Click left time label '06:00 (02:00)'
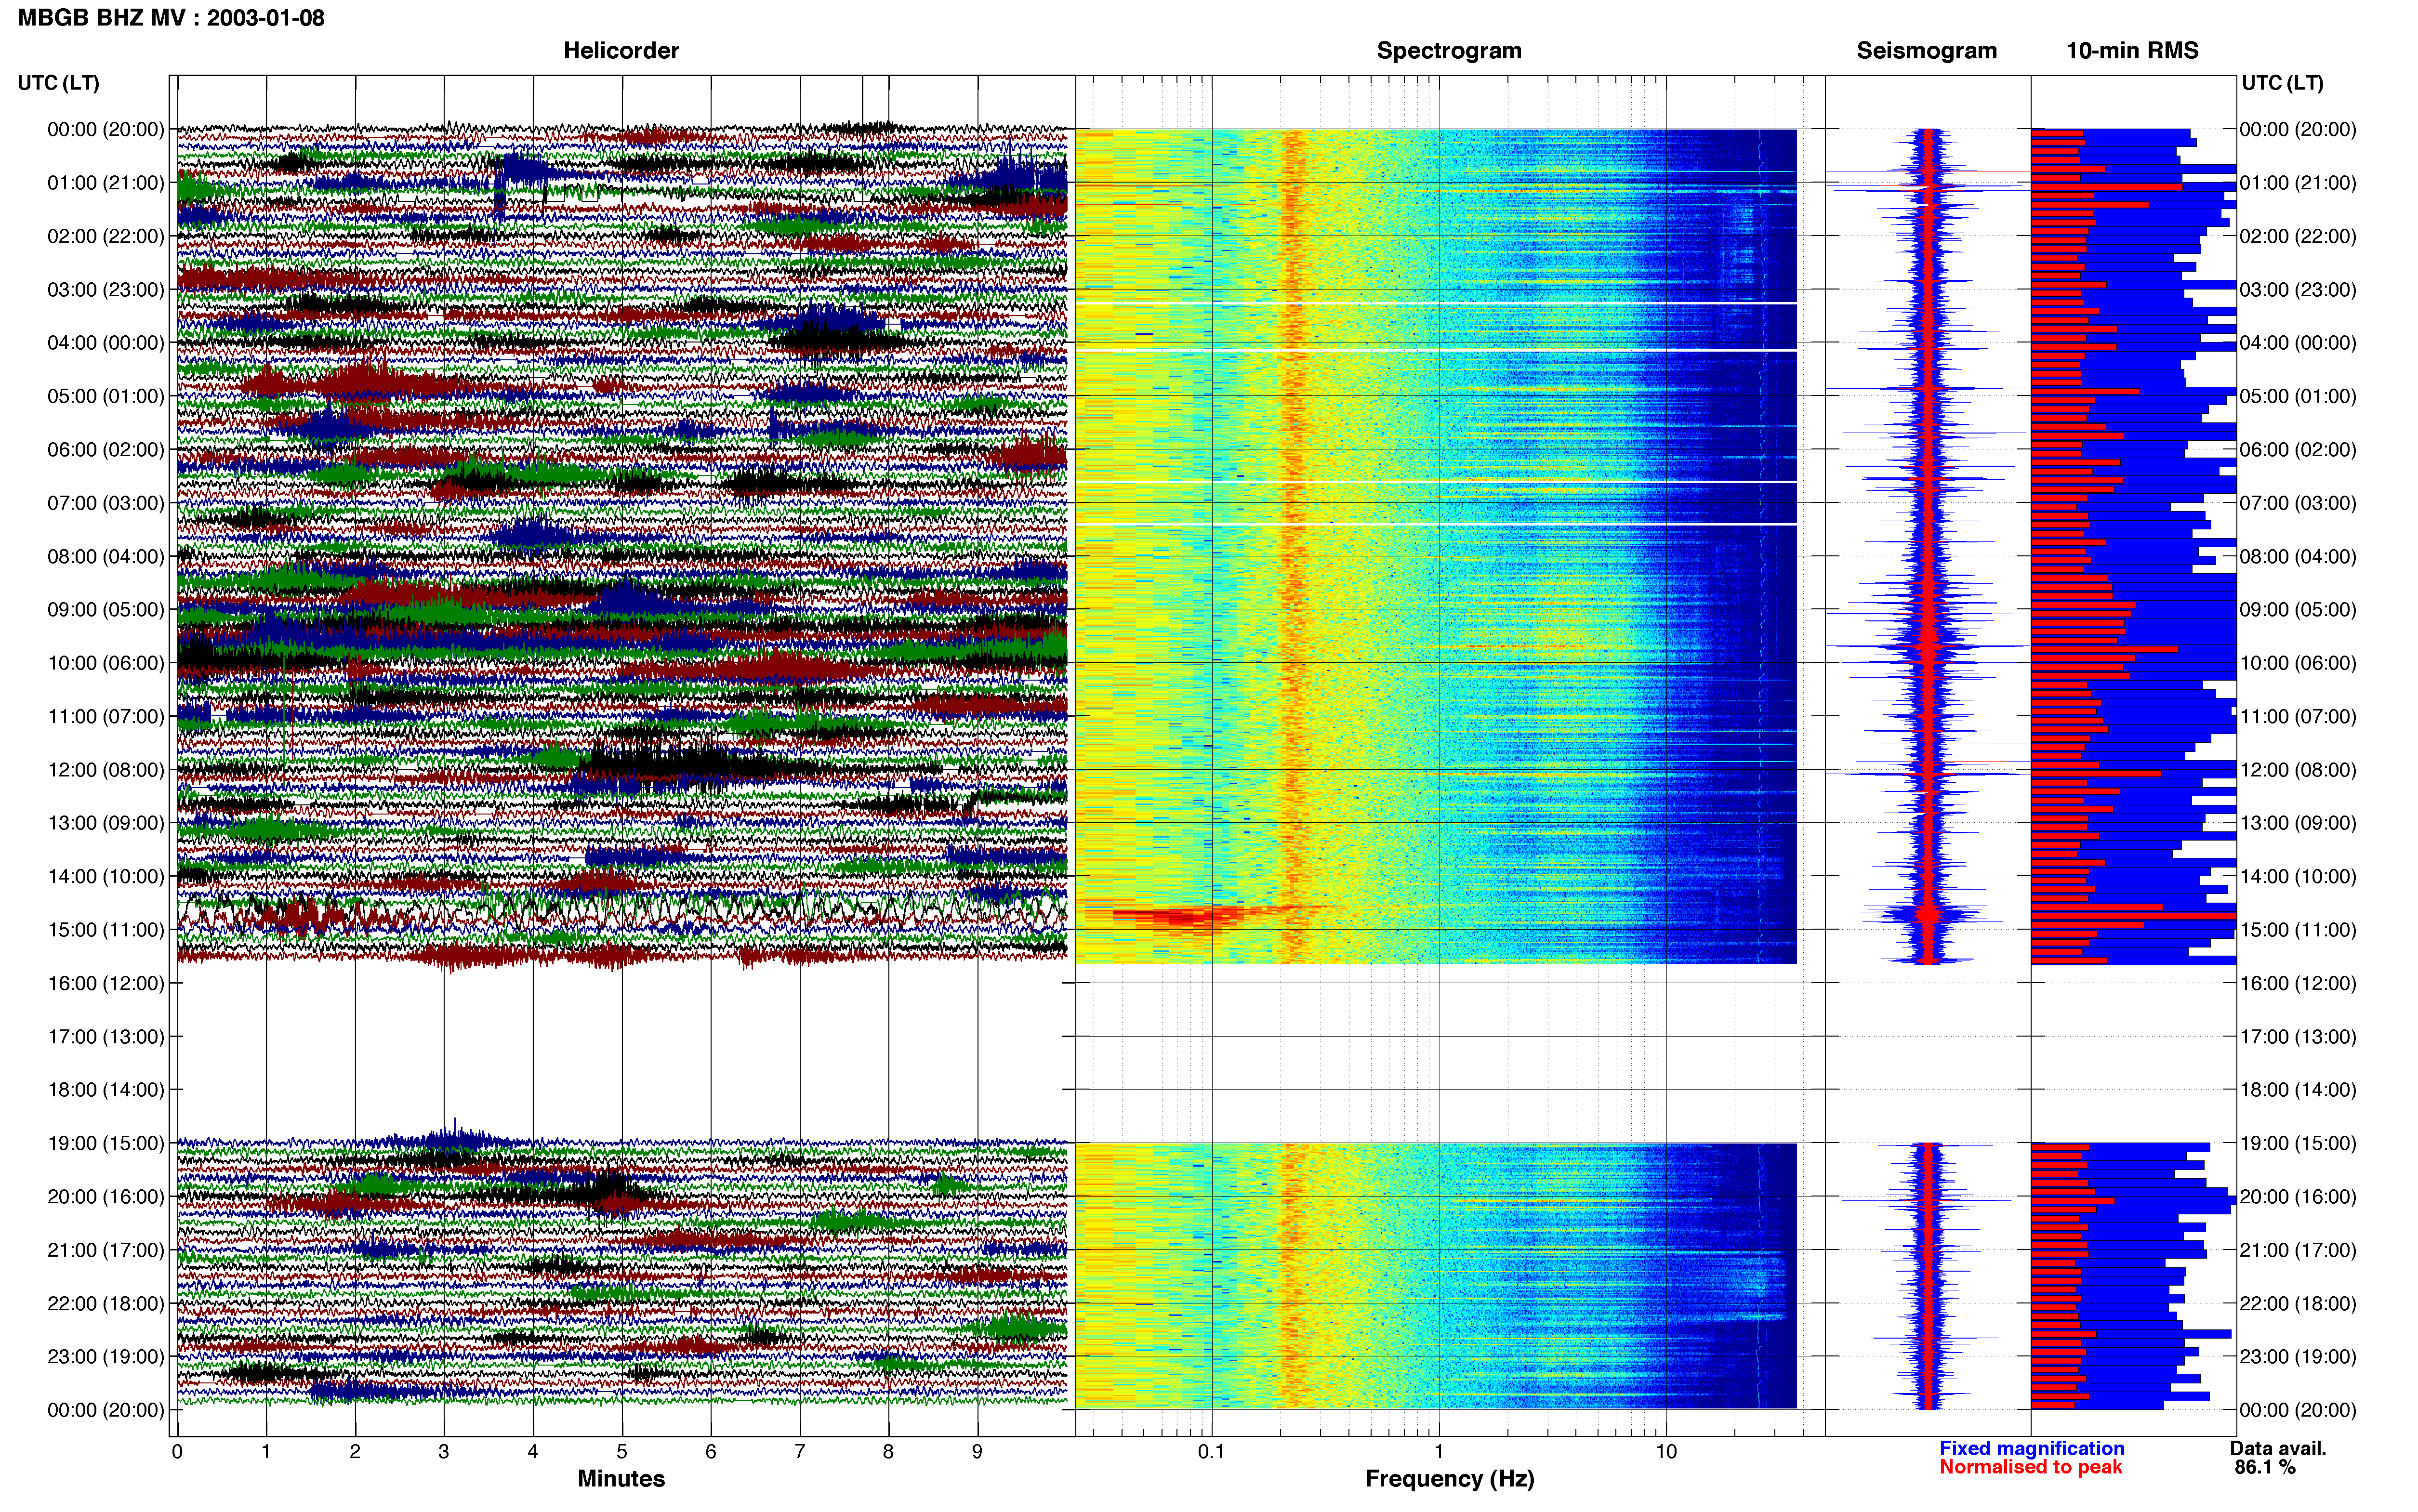This screenshot has width=2418, height=1512. click(x=106, y=450)
